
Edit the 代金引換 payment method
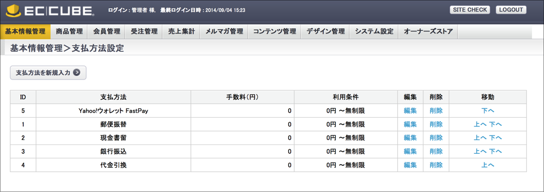(x=410, y=165)
